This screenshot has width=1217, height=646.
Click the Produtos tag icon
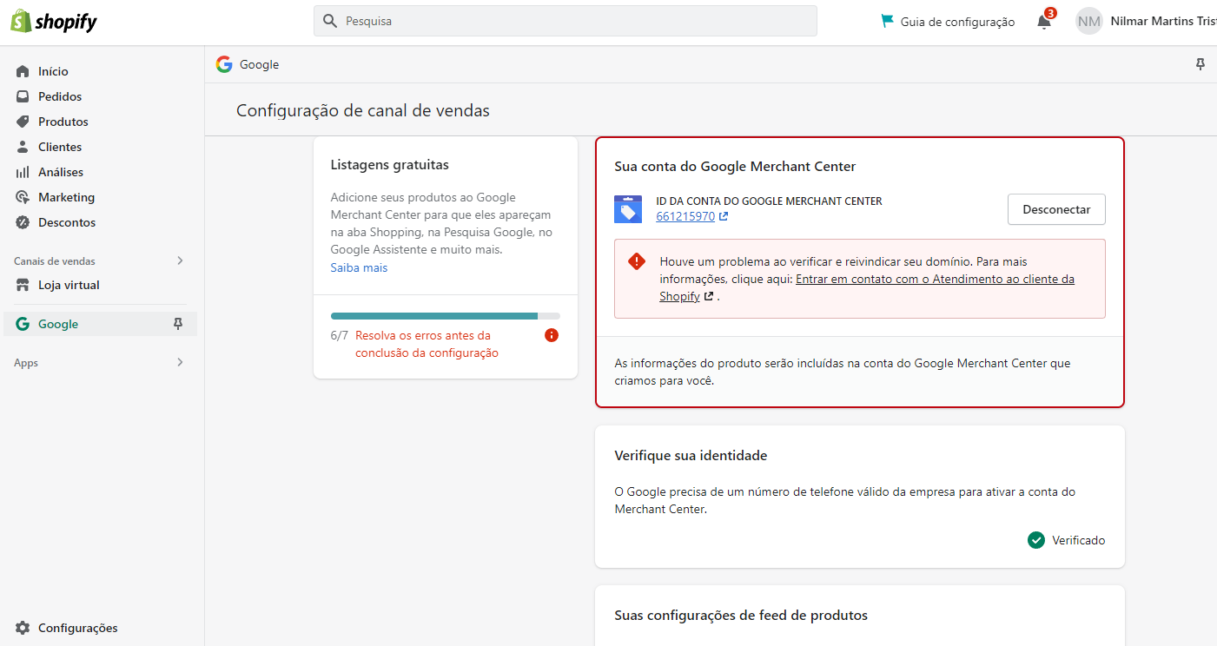point(23,122)
